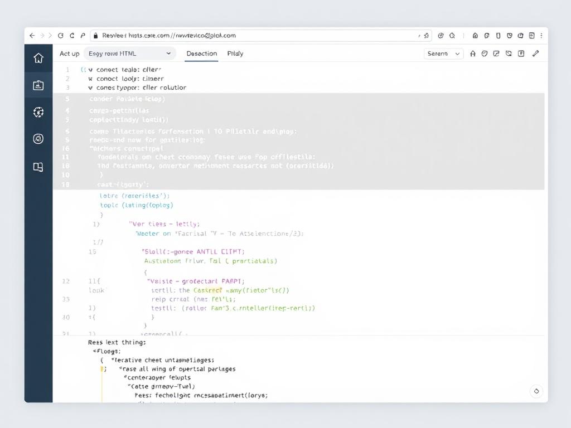Open the Home icon in dark sidebar

click(x=38, y=58)
